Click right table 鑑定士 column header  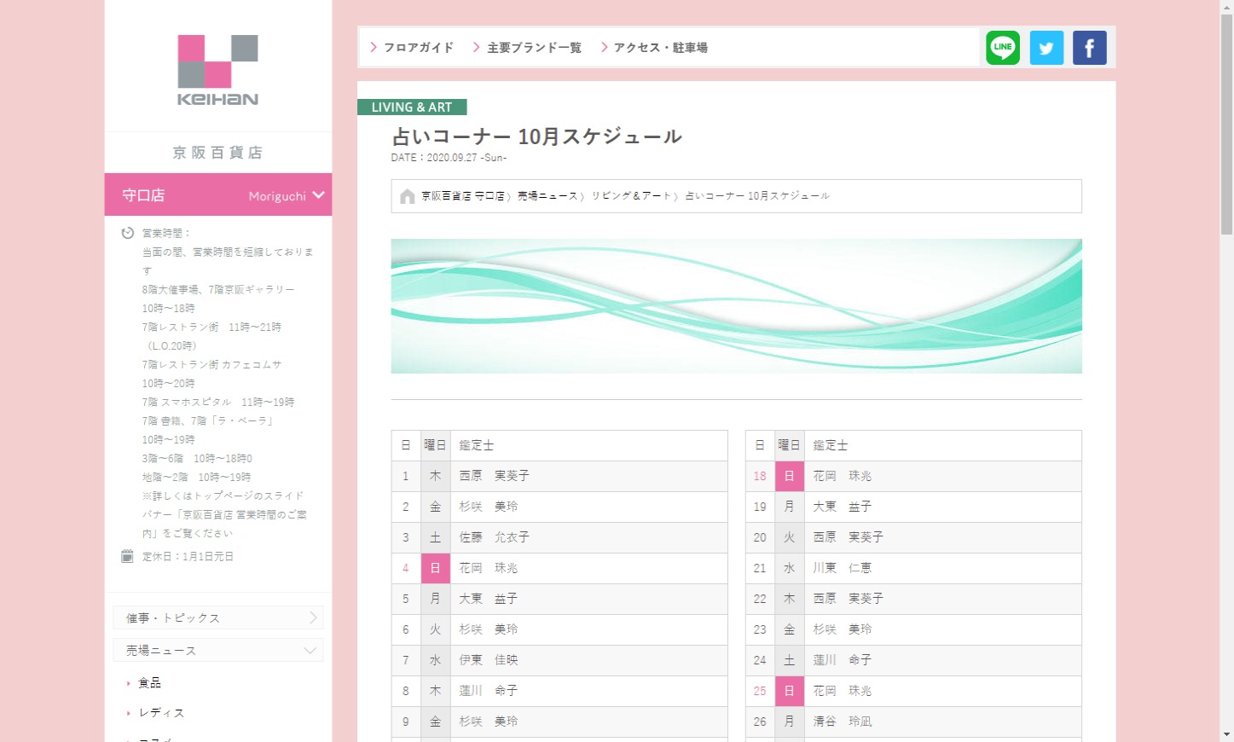tap(943, 445)
